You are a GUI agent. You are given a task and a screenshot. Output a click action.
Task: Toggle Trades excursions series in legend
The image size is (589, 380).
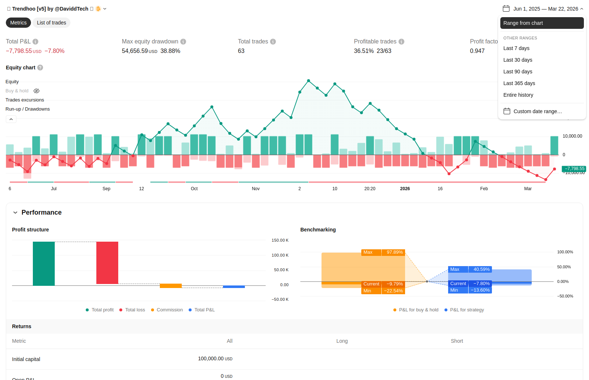(x=25, y=100)
